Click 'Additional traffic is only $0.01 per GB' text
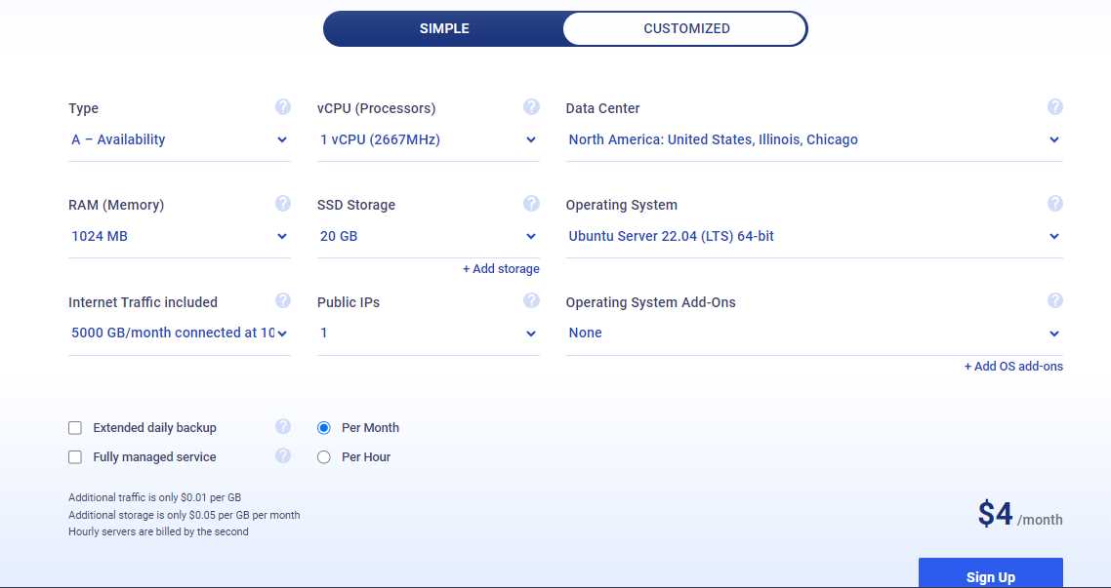 tap(155, 497)
